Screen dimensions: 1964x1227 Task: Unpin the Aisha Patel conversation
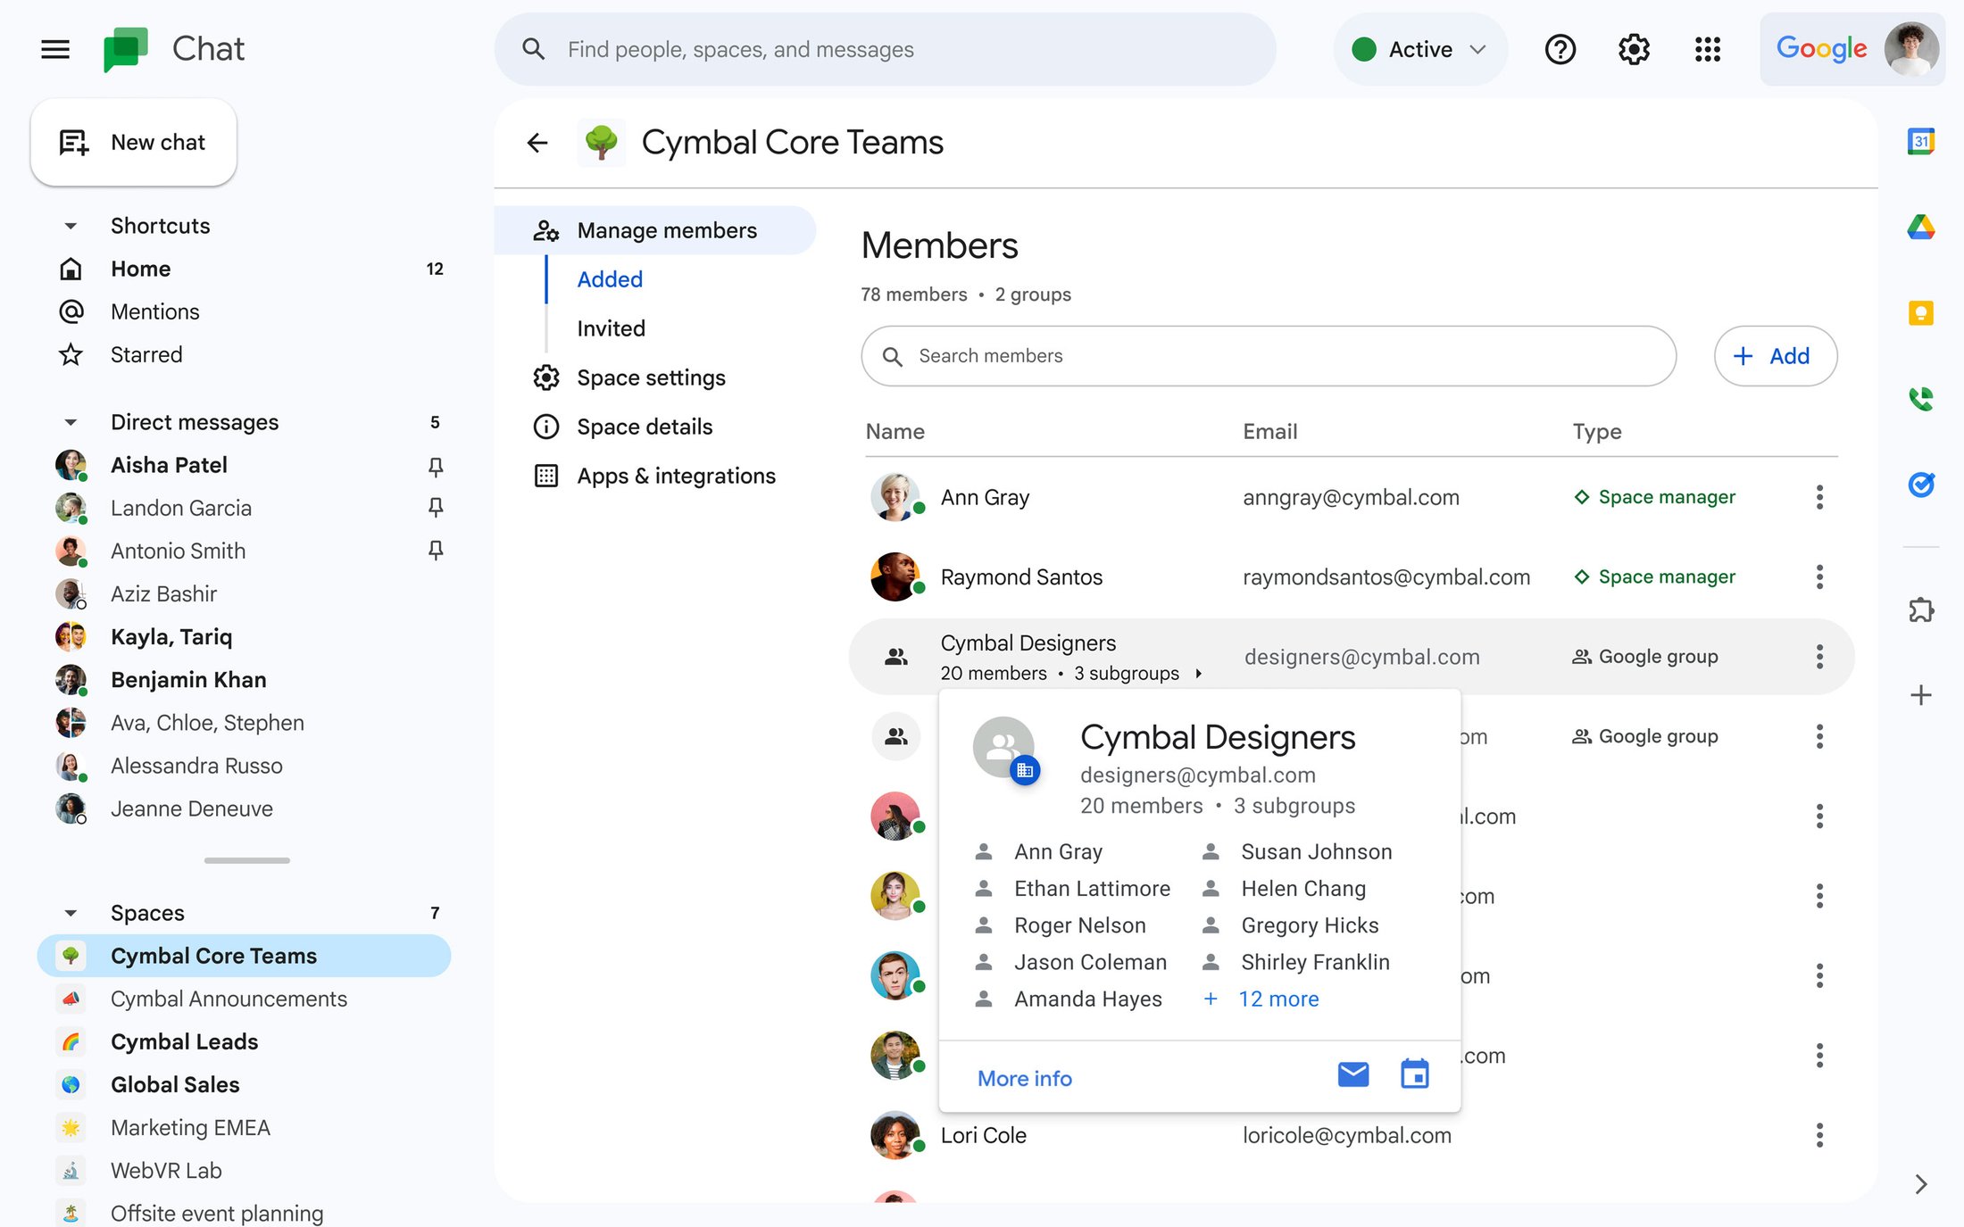pos(436,466)
